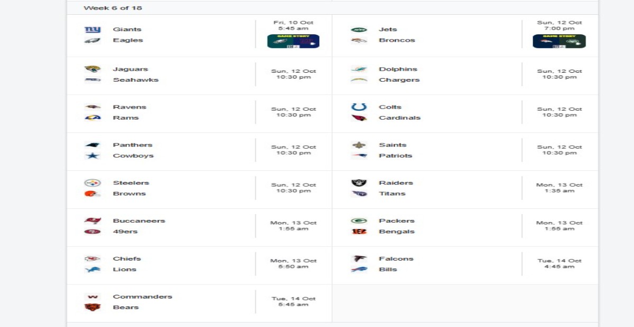Open Giants vs Eagles game story thumbnail

(293, 41)
